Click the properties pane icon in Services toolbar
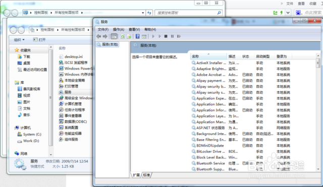 (144, 36)
